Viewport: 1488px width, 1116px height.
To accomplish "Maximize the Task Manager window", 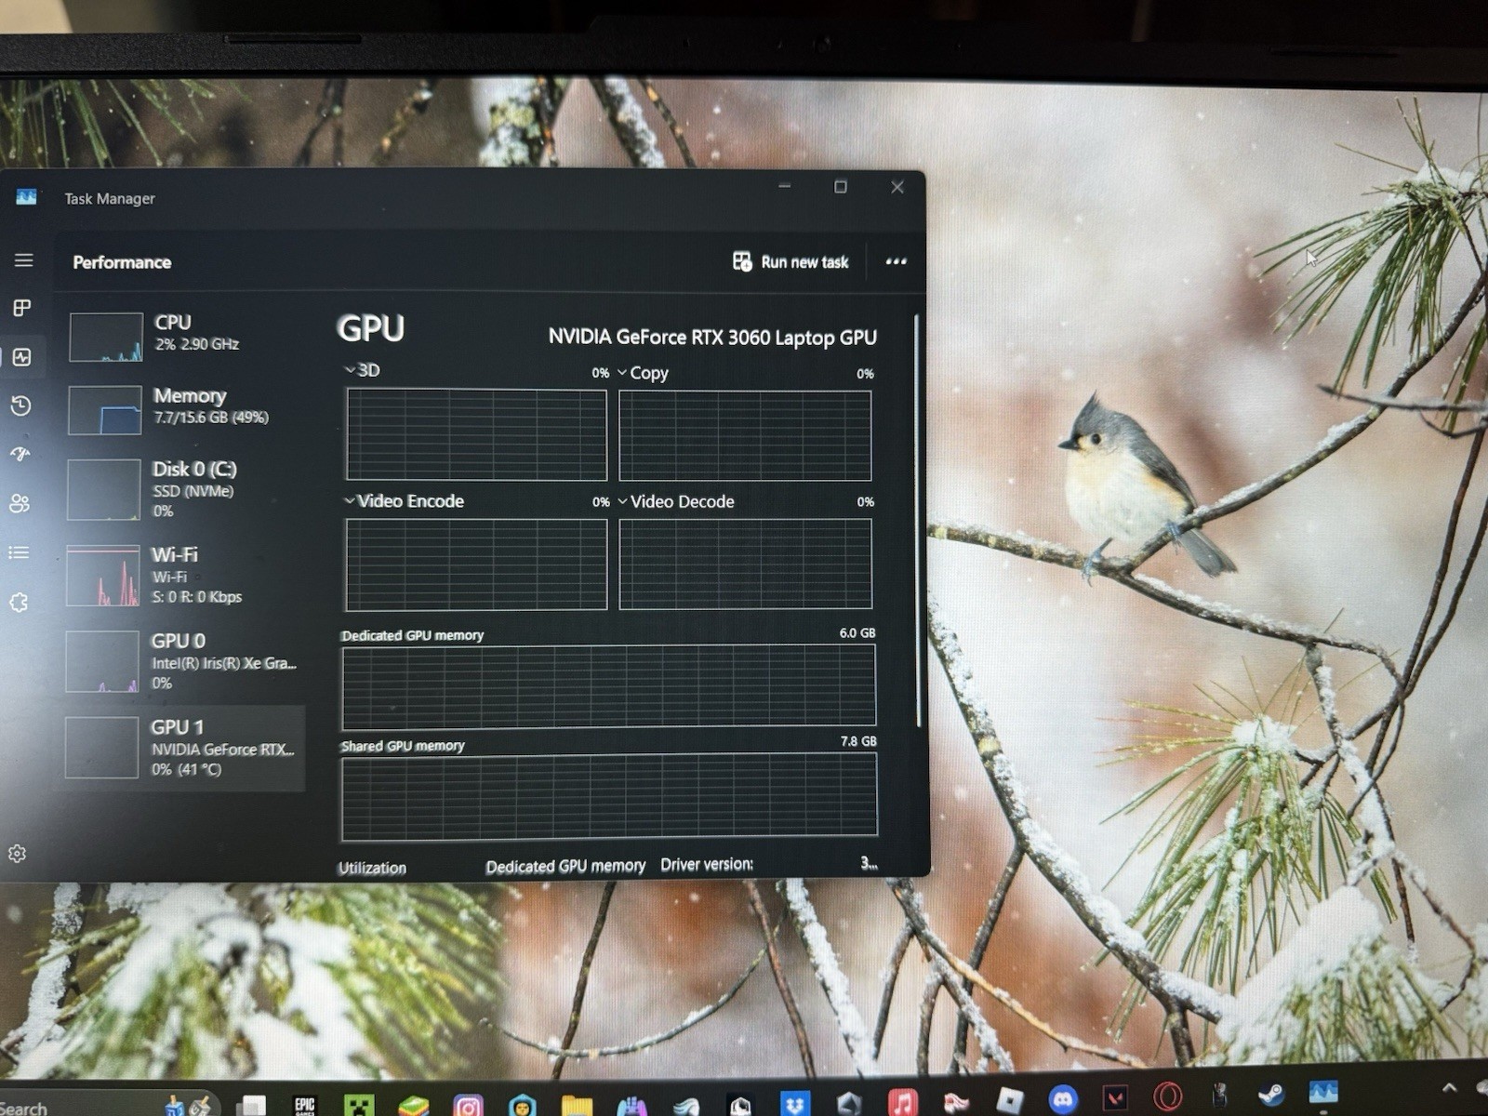I will pos(841,187).
